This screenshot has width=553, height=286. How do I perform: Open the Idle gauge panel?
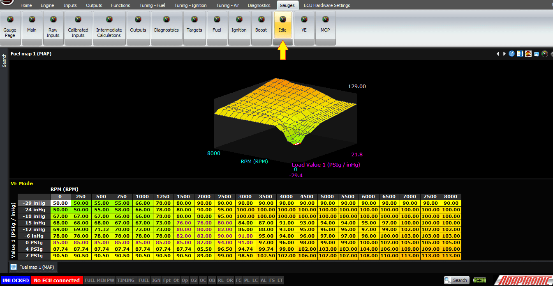tap(282, 28)
